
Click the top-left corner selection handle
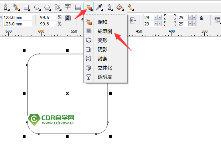[24, 51]
